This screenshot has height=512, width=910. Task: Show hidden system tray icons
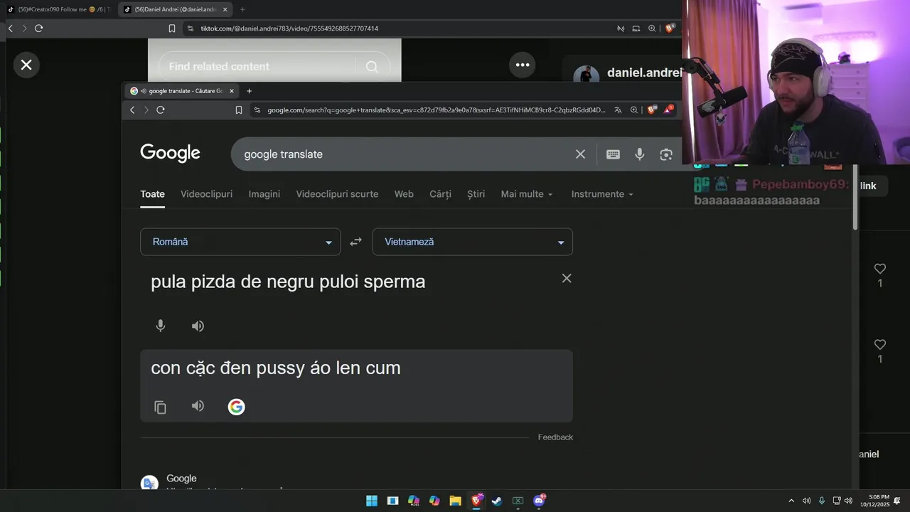click(x=791, y=501)
